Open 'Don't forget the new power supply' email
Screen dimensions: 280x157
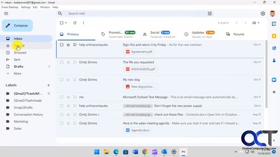[161, 106]
